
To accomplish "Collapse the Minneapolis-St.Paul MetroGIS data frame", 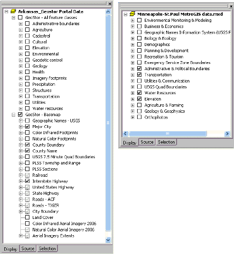I will 125,14.
